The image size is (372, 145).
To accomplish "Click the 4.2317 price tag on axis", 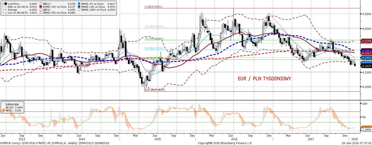I will point(365,54).
